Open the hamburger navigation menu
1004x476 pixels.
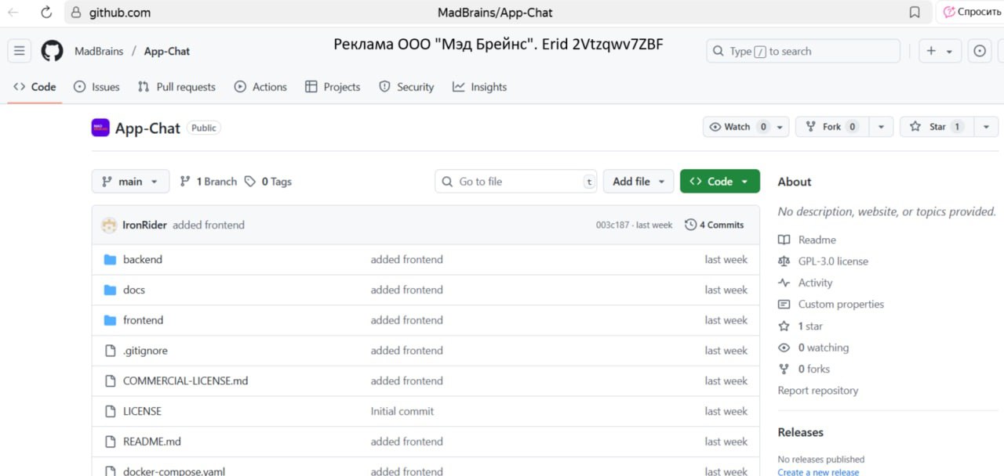[20, 51]
